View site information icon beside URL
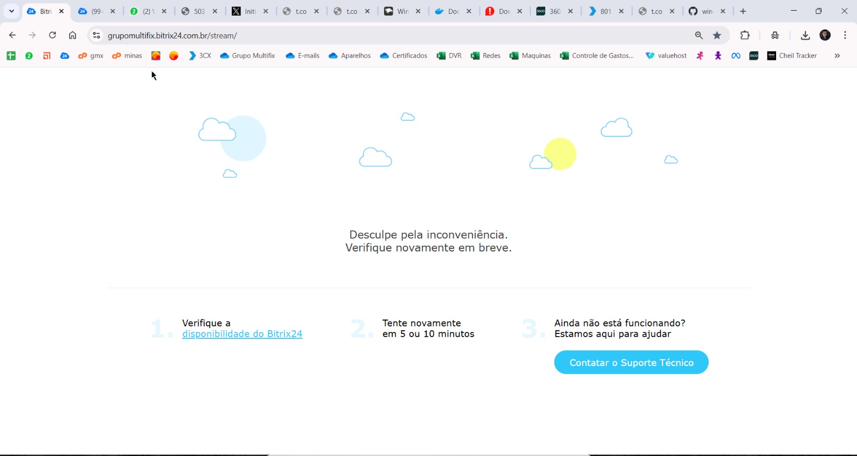The height and width of the screenshot is (456, 857). pyautogui.click(x=96, y=35)
